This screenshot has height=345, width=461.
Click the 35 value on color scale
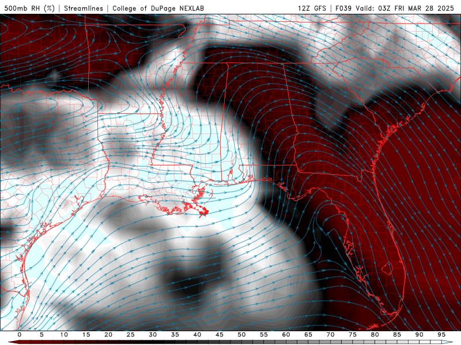pyautogui.click(x=175, y=335)
